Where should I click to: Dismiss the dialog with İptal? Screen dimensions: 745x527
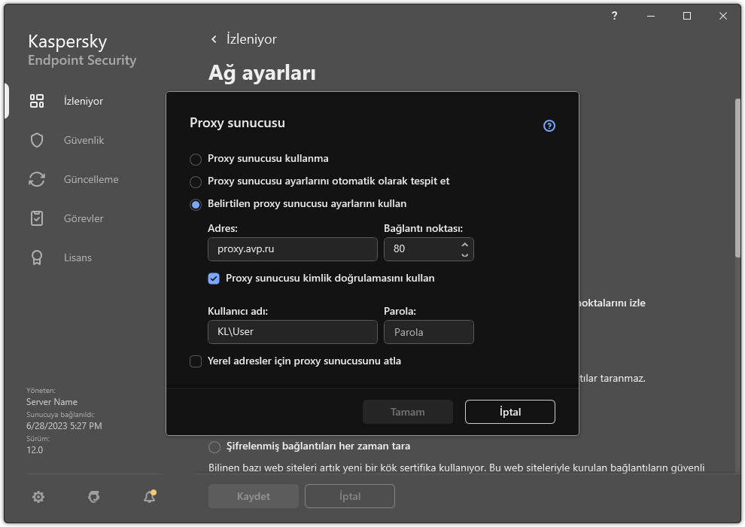coord(509,412)
